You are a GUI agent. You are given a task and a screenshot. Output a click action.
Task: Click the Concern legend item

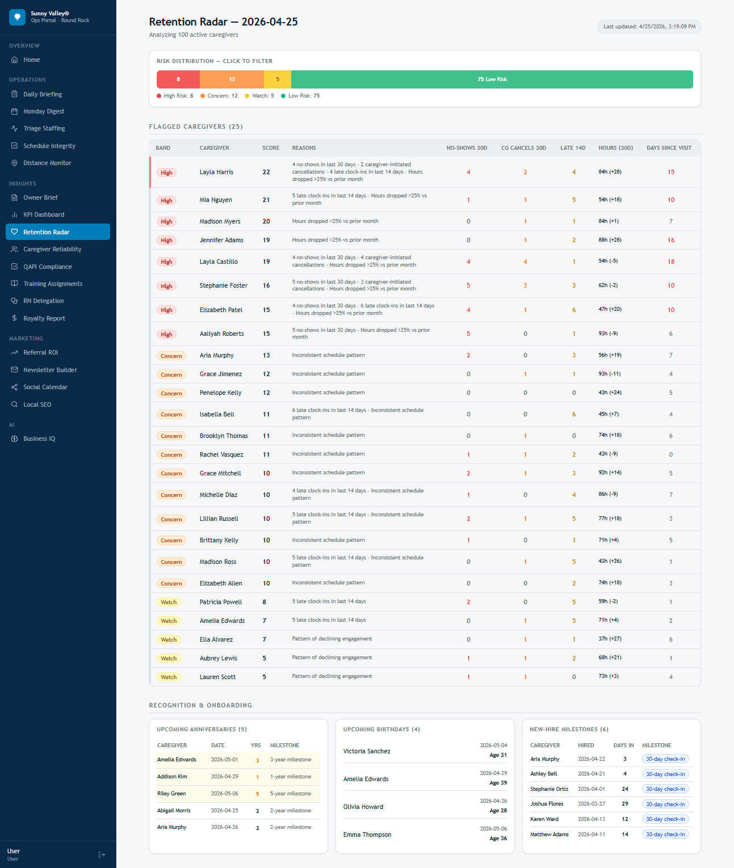pos(219,96)
